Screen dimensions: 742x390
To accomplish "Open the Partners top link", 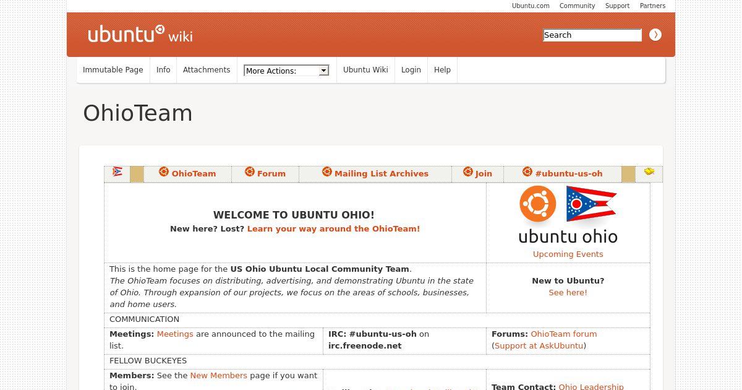I will click(x=652, y=6).
